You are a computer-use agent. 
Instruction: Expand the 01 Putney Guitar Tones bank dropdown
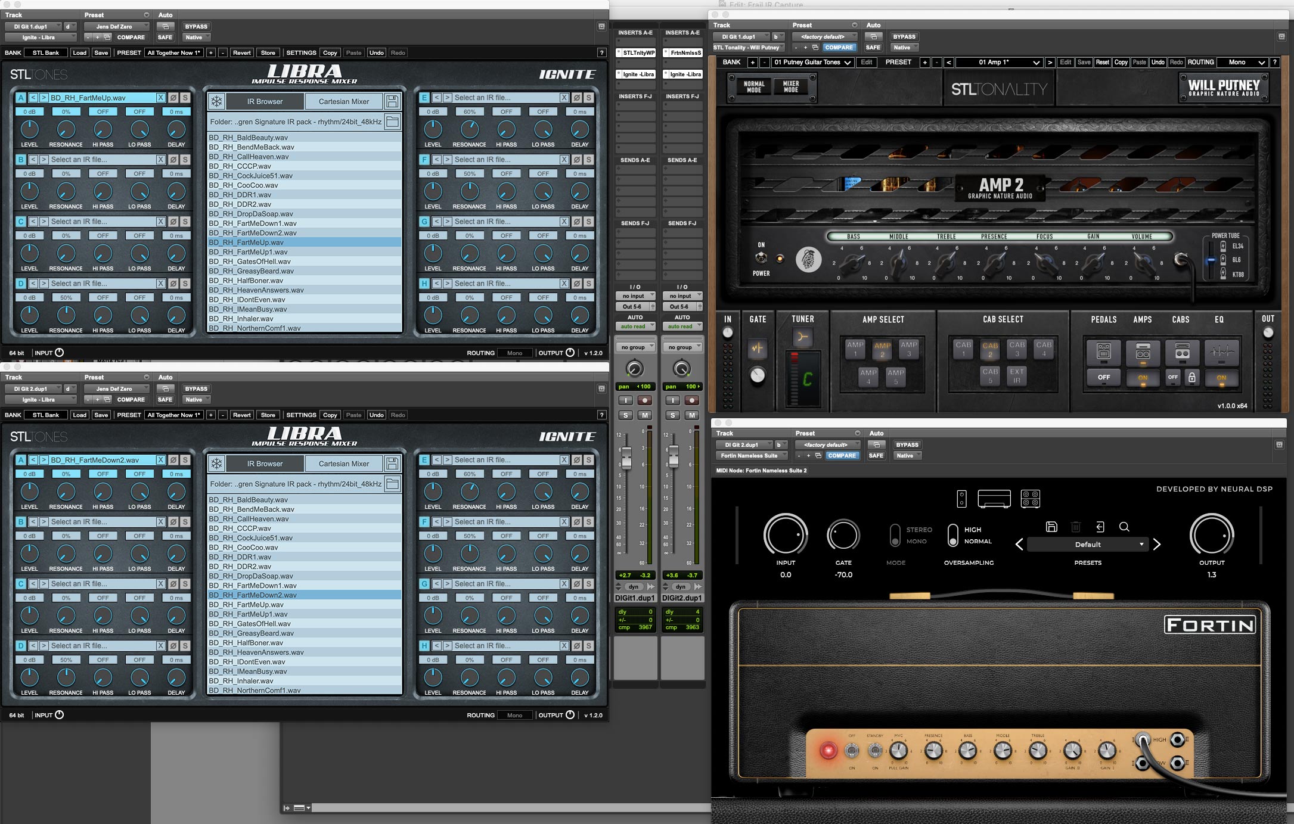pyautogui.click(x=812, y=63)
